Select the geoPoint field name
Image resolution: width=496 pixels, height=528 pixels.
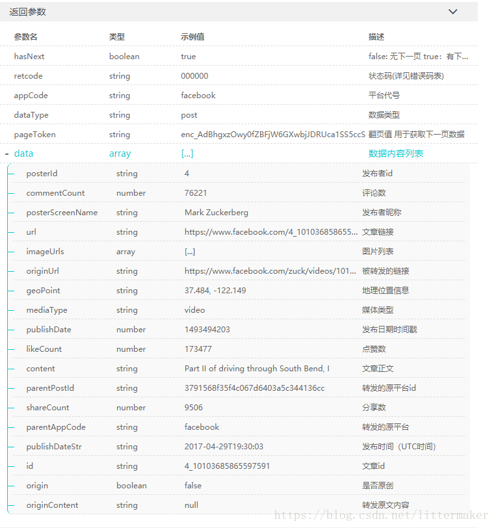pos(44,291)
